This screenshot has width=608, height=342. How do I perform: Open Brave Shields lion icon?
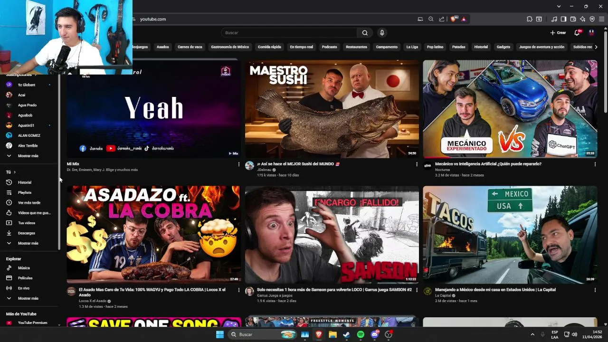coord(454,19)
